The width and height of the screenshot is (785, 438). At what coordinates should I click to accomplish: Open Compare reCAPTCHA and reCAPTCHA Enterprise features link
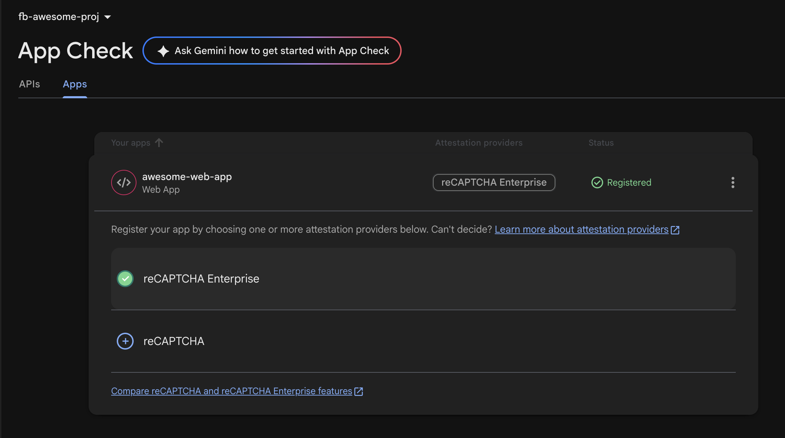pos(232,391)
